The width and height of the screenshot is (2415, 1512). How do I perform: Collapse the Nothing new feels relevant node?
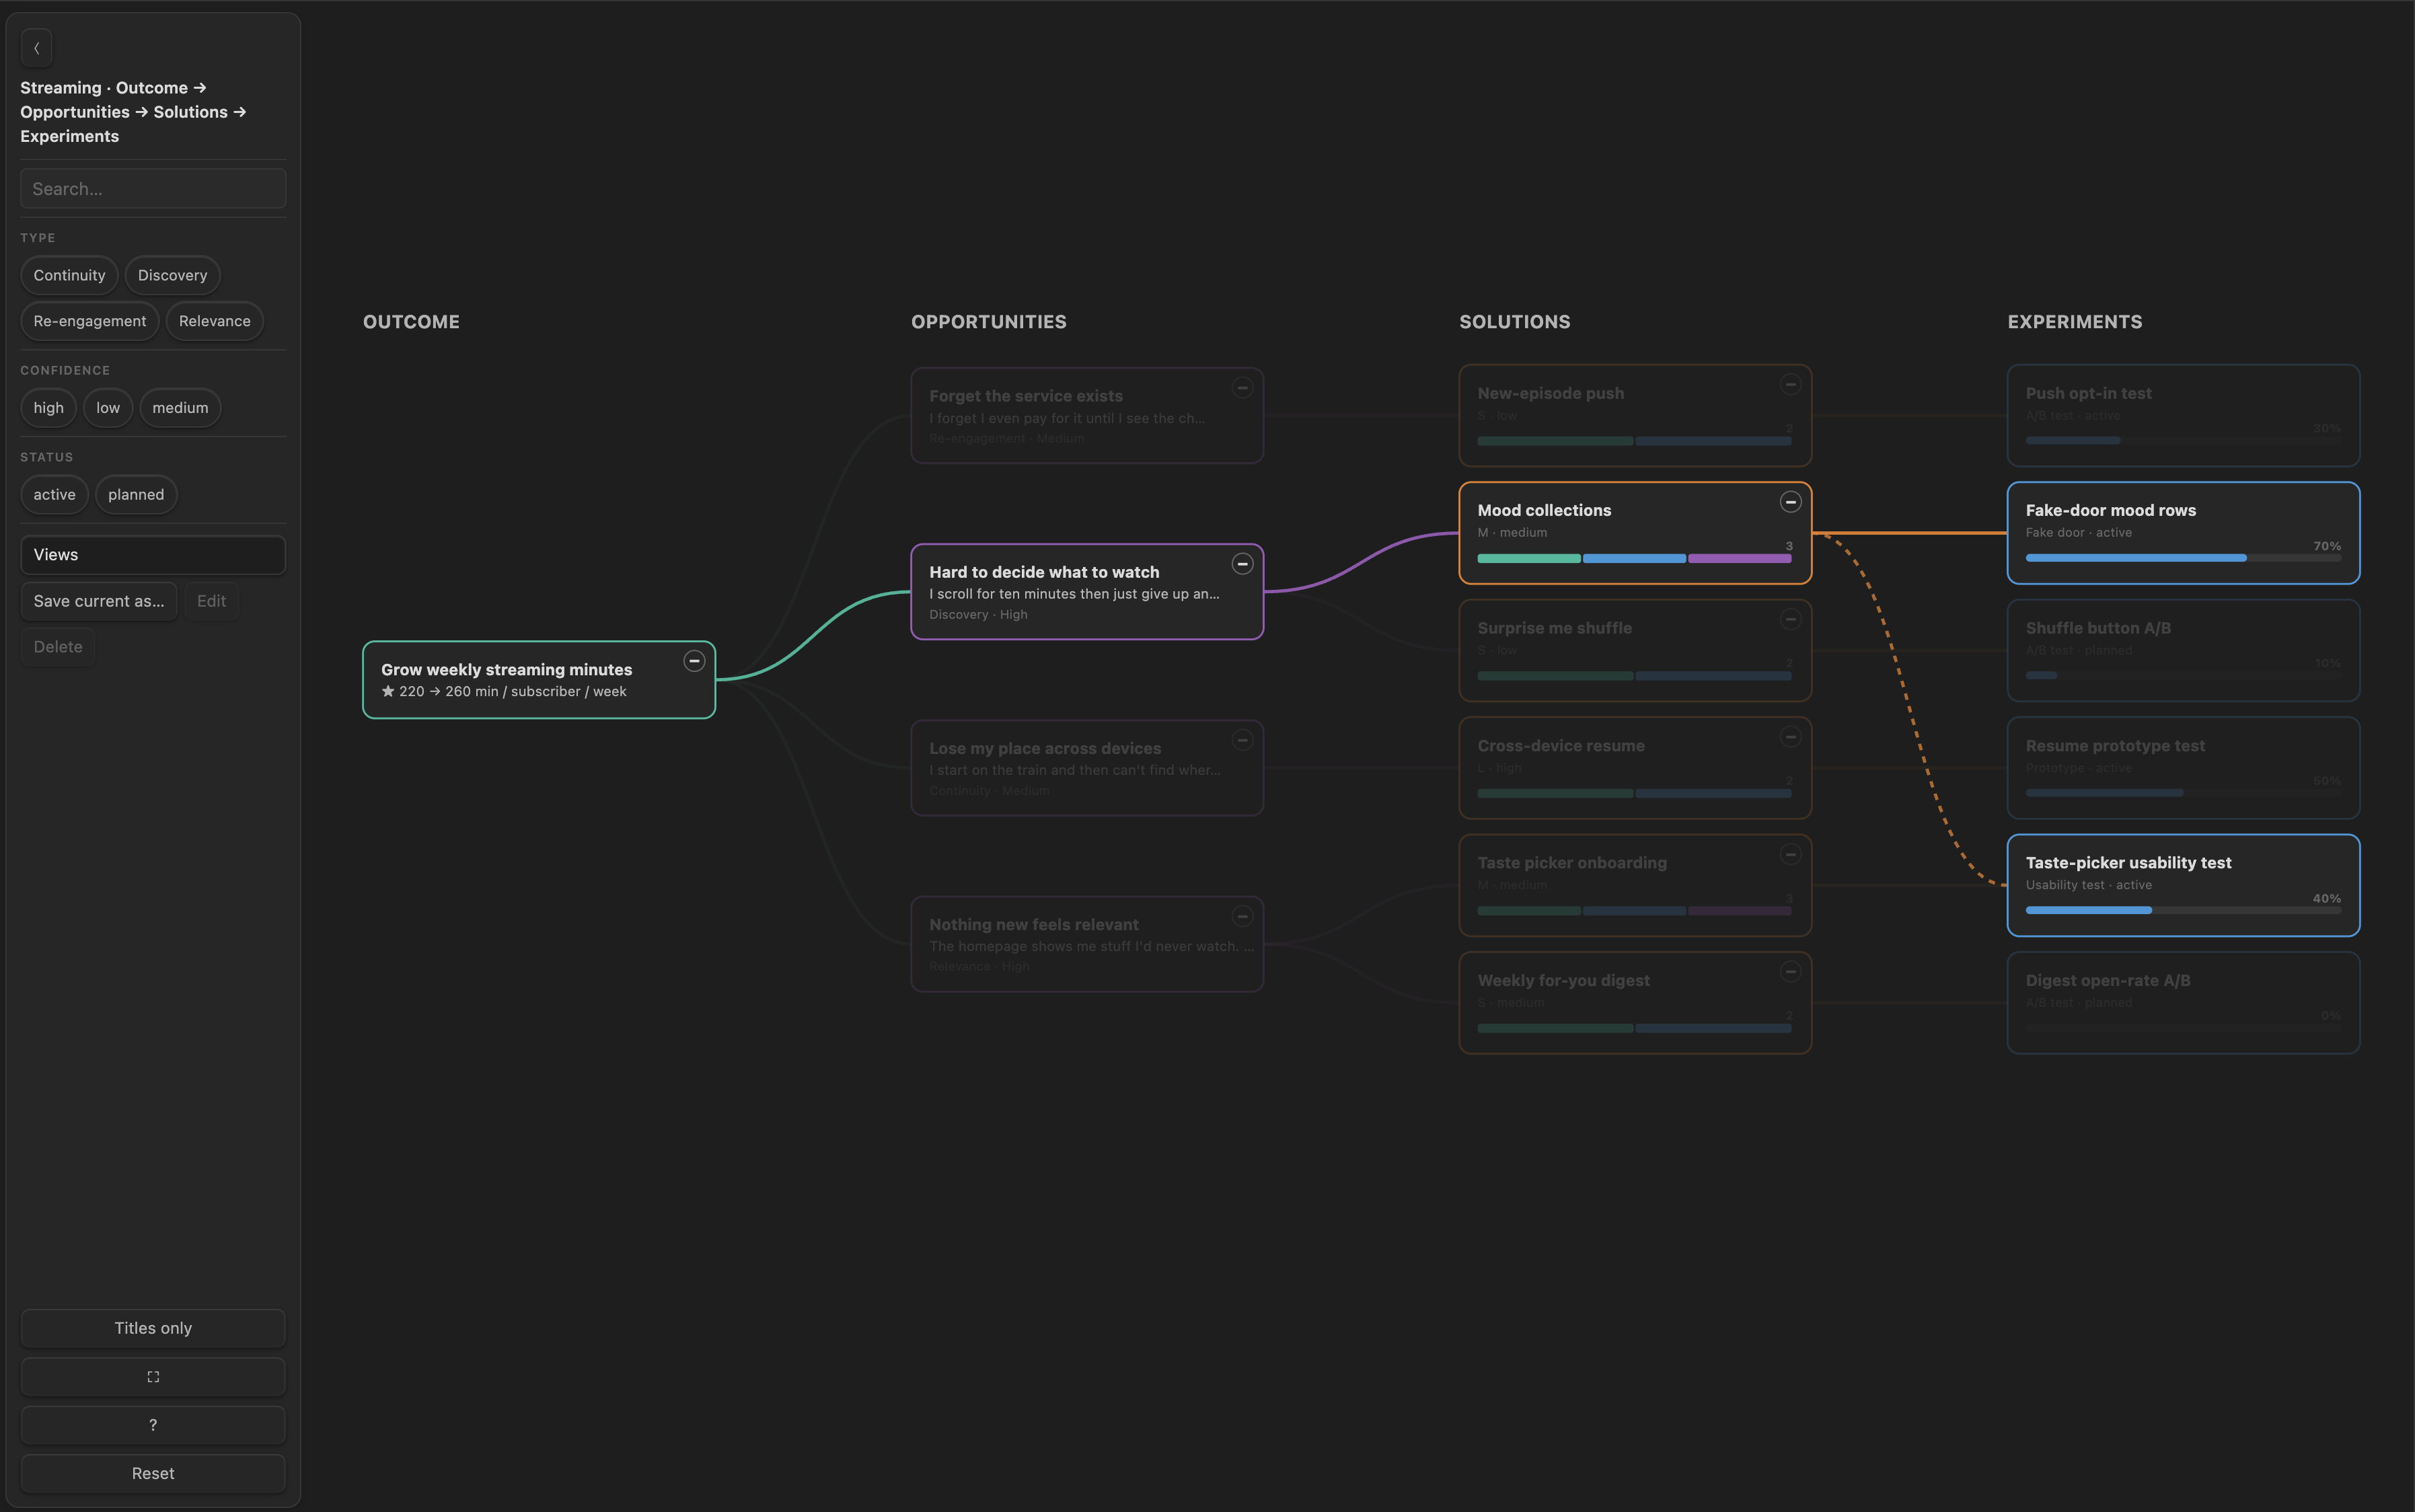click(x=1242, y=916)
